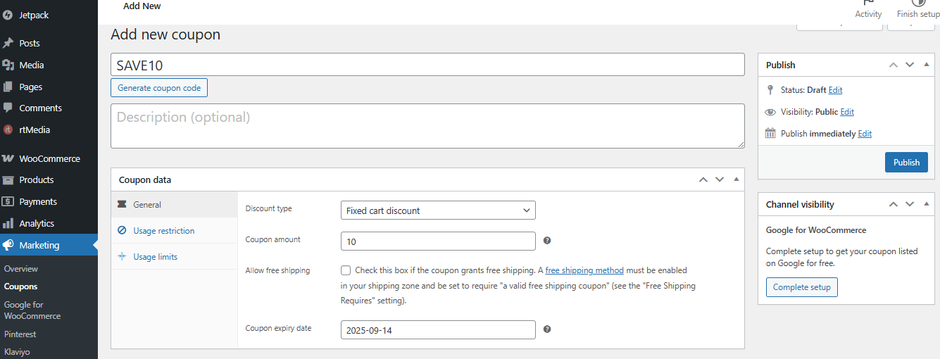Click the Generate coupon code button

click(159, 88)
